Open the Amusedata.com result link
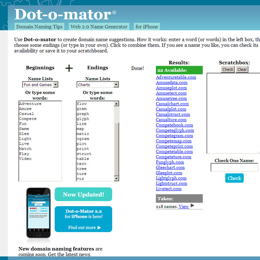Viewport: 260px width, 260px height. click(x=172, y=83)
